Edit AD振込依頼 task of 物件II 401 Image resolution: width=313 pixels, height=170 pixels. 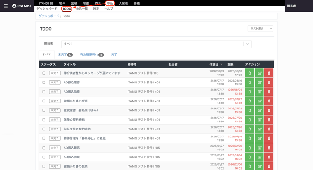point(259,92)
